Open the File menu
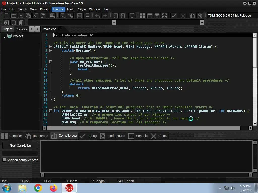This screenshot has width=258, height=193. tap(4, 9)
